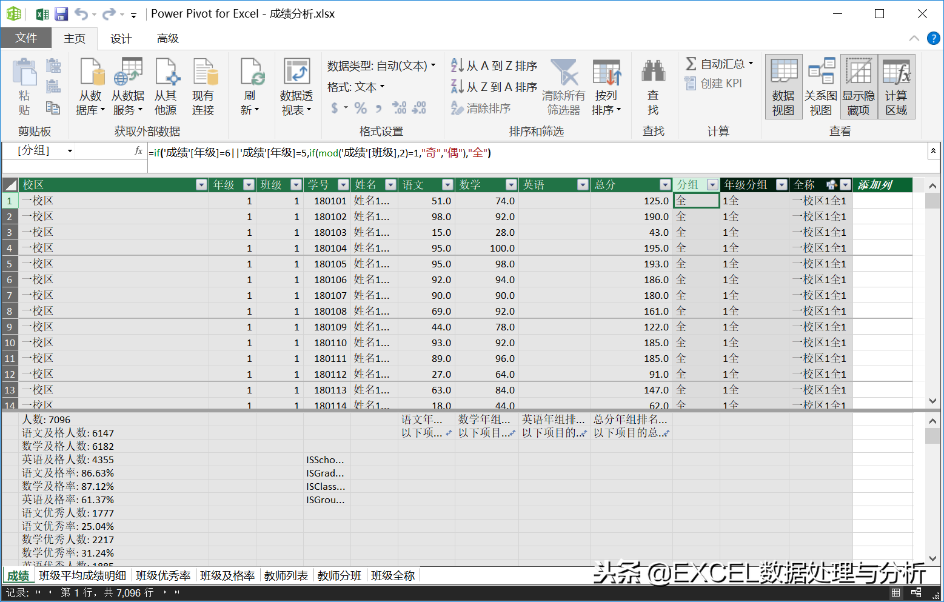This screenshot has height=602, width=944.
Task: Expand AutoSum dropdown arrow
Action: [x=751, y=63]
